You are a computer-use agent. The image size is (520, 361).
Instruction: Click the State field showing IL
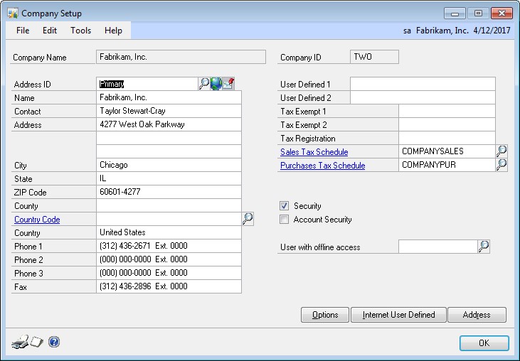(x=169, y=178)
